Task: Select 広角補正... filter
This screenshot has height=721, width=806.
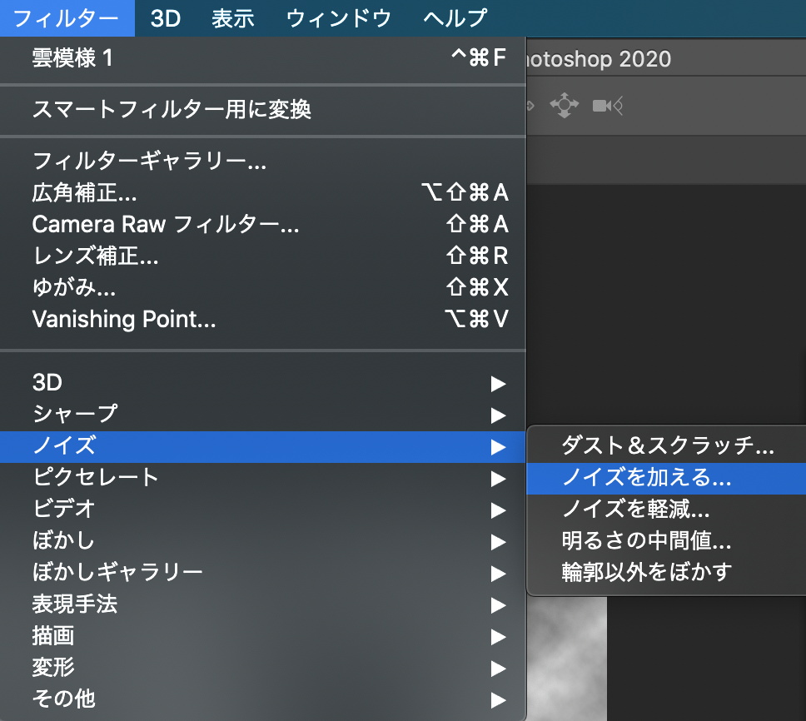Action: (x=262, y=192)
